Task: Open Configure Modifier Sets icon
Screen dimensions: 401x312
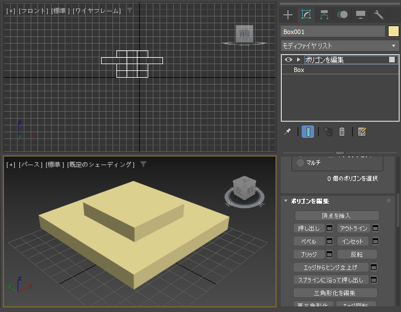Action: click(362, 132)
